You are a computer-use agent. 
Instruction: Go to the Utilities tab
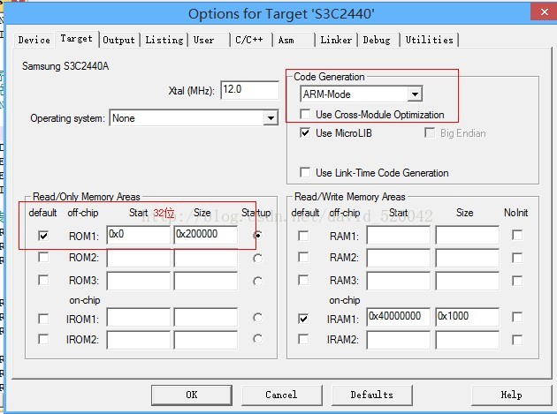(x=429, y=40)
